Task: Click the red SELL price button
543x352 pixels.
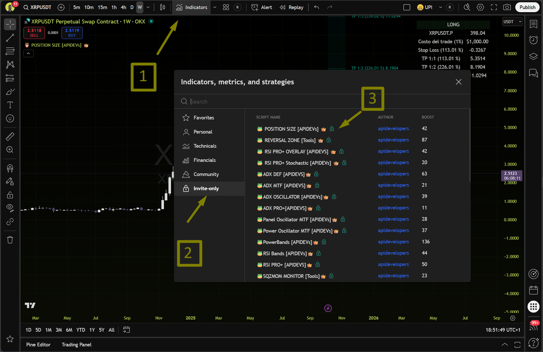Action: click(x=34, y=33)
